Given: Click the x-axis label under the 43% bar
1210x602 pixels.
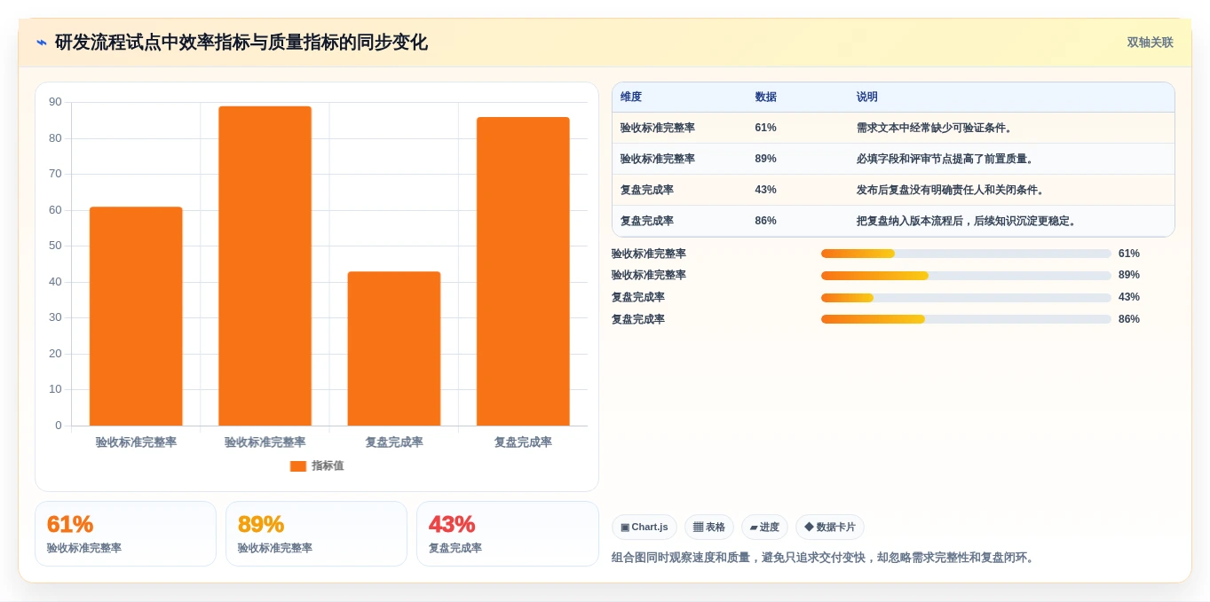Looking at the screenshot, I should tap(394, 442).
